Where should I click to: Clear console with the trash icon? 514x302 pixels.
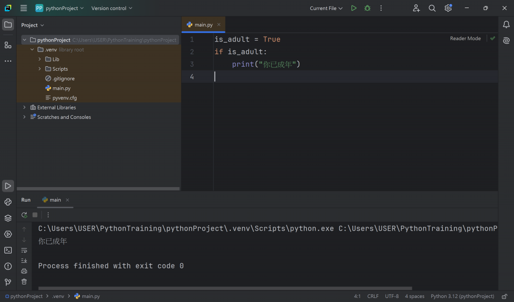tap(24, 282)
